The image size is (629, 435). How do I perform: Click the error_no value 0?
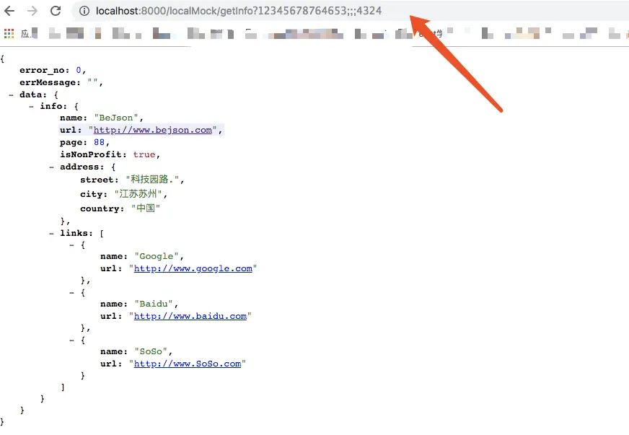(x=79, y=70)
